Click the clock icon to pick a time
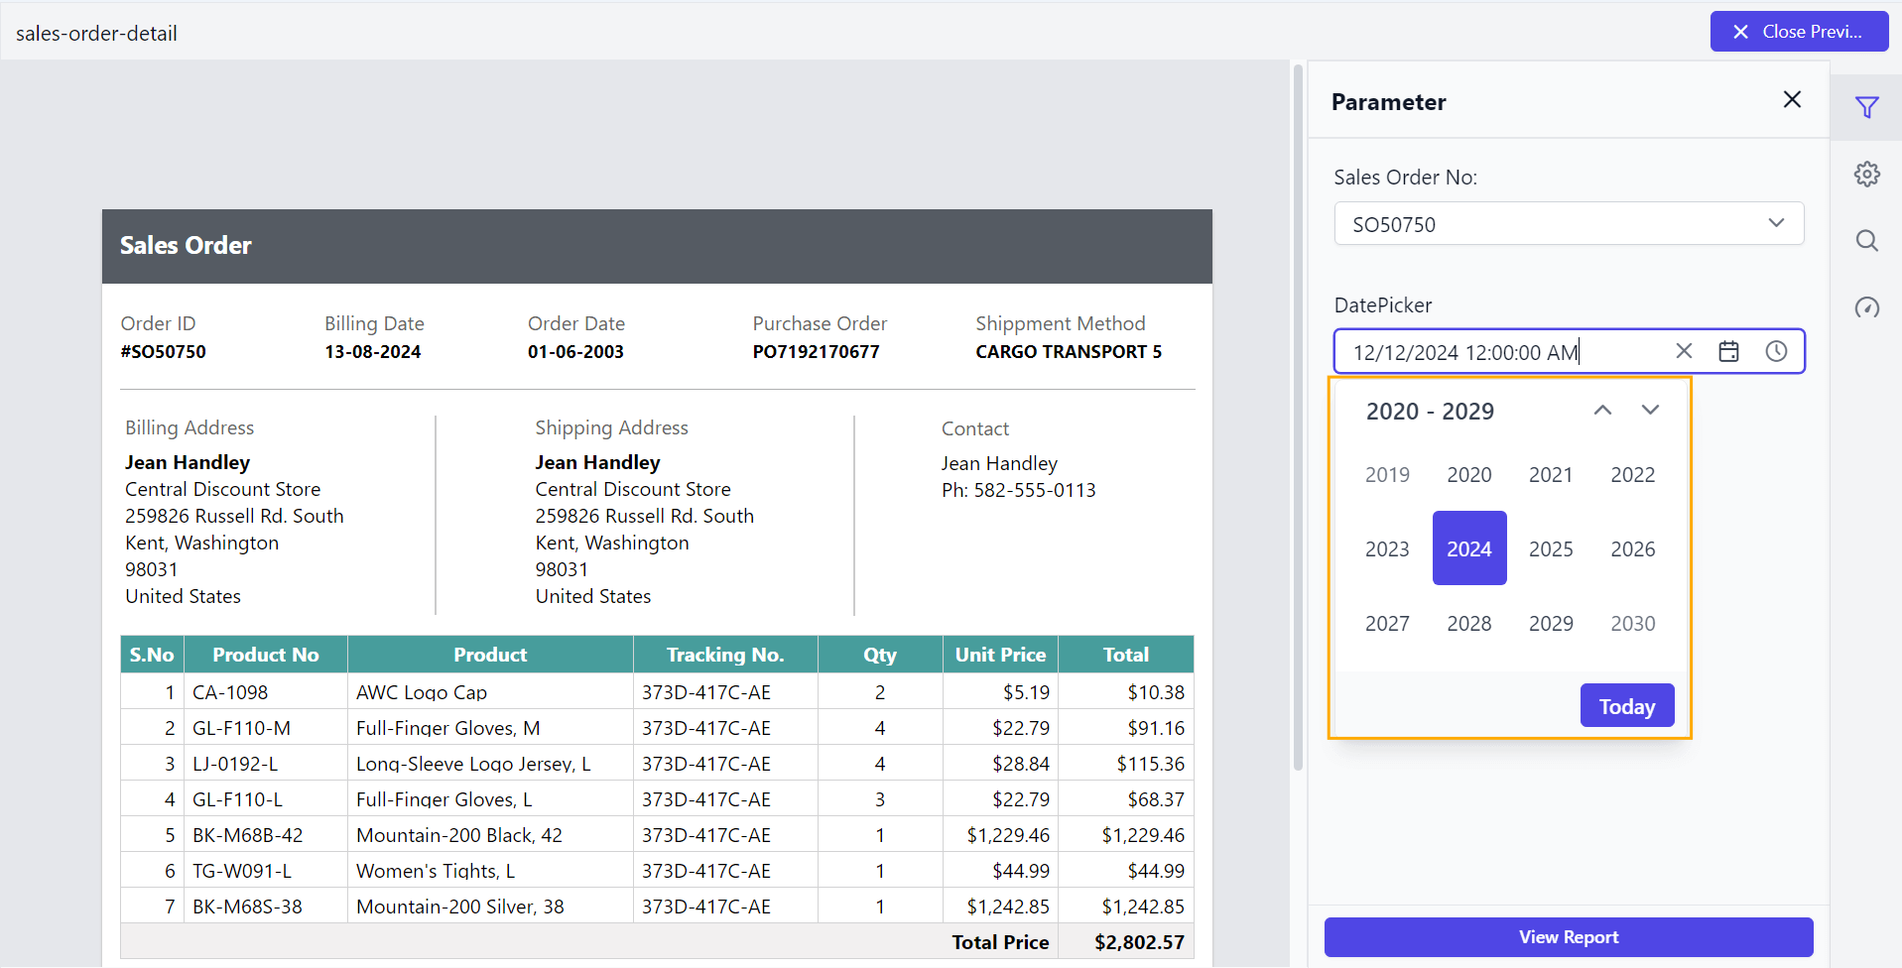 (x=1776, y=351)
